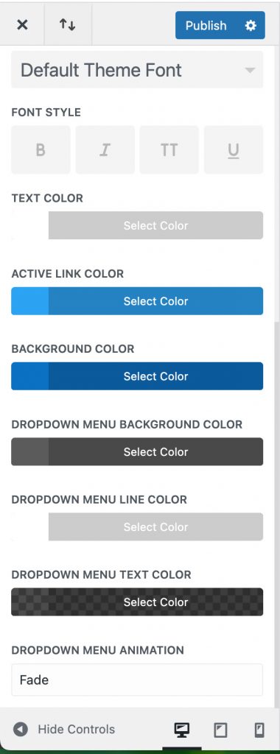Screen dimensions: 280x754
Task: Click Select Color under Text Color
Action: pyautogui.click(x=156, y=225)
